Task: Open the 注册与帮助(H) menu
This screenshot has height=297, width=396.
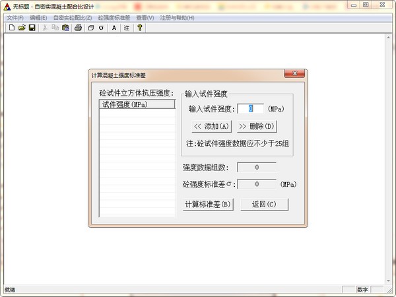Action: click(178, 18)
